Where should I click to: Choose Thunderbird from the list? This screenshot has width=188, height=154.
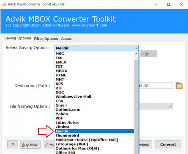tap(94, 135)
